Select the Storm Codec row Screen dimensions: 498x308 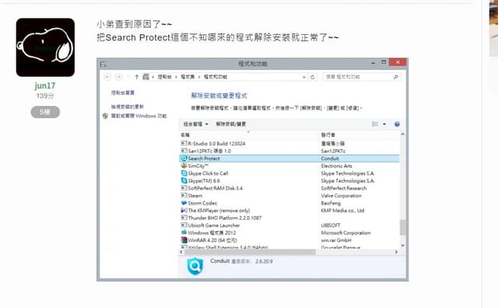click(289, 203)
